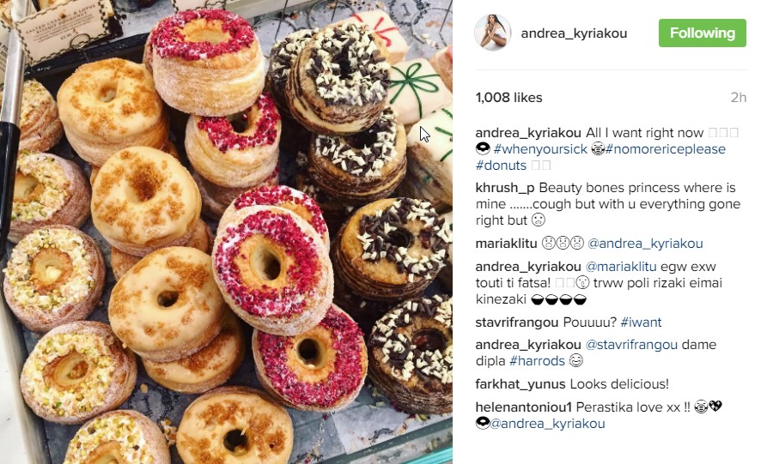Open andrea_kyriakou's profile avatar
Screen dimensions: 761x464
coord(493,33)
